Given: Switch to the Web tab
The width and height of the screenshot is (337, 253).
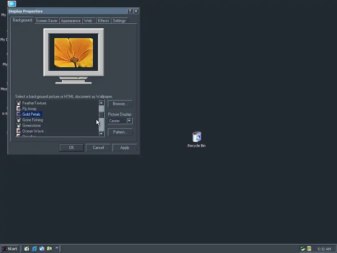Looking at the screenshot, I should click(x=88, y=21).
